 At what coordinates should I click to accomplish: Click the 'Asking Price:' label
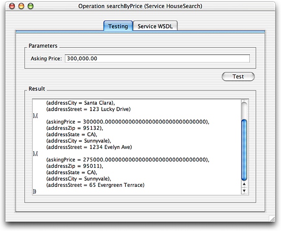[46, 58]
